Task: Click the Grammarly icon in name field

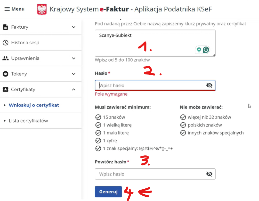Action: [206, 50]
